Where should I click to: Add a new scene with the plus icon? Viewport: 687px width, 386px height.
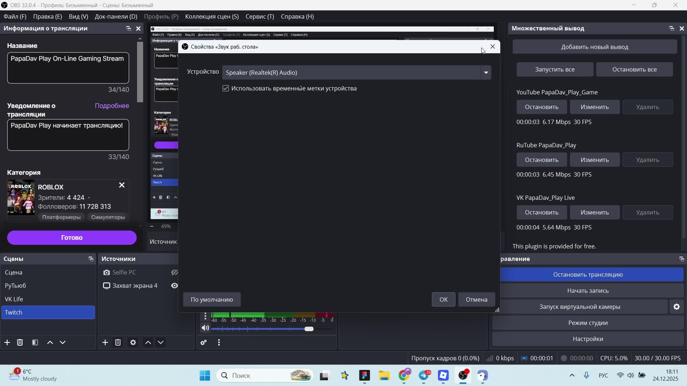click(7, 342)
